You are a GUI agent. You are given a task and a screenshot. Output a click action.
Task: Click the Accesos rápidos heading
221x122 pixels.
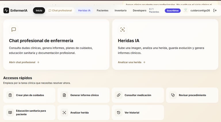pyautogui.click(x=18, y=78)
